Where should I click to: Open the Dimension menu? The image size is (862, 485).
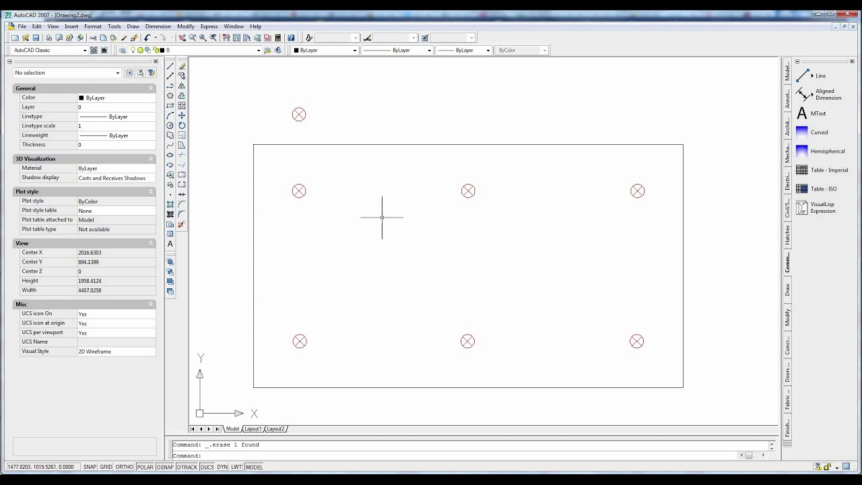(x=158, y=26)
